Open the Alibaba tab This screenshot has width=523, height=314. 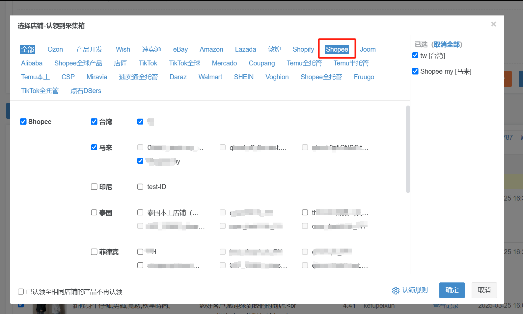(x=32, y=63)
